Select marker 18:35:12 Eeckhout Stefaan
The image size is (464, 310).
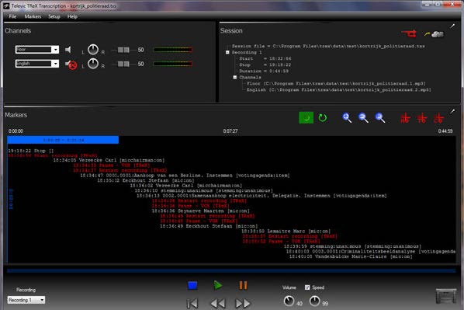coord(146,180)
